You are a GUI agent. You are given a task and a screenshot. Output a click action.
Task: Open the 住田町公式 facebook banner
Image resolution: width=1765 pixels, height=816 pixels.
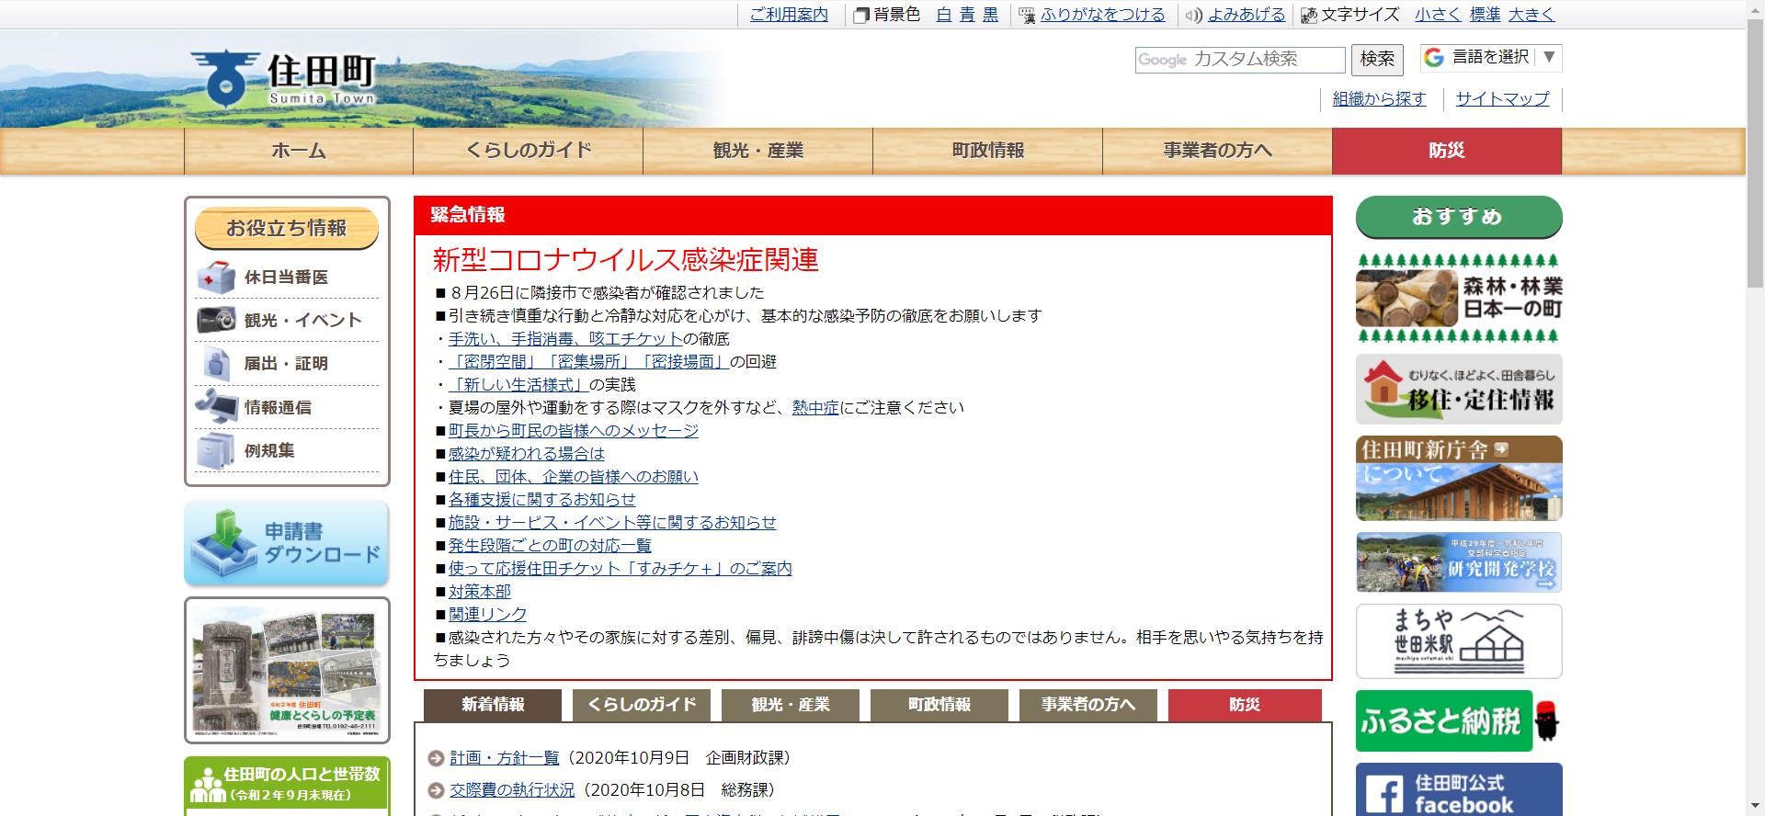point(1459,789)
